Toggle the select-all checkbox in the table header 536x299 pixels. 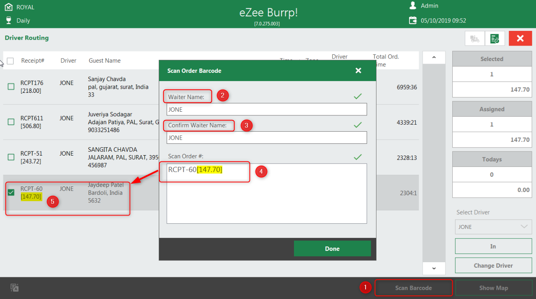[10, 61]
